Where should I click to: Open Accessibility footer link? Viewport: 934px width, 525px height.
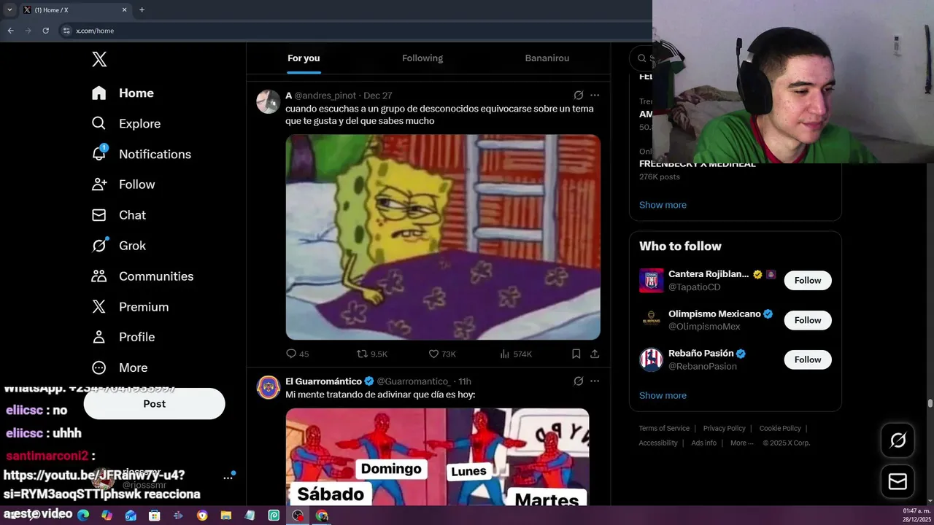(658, 443)
